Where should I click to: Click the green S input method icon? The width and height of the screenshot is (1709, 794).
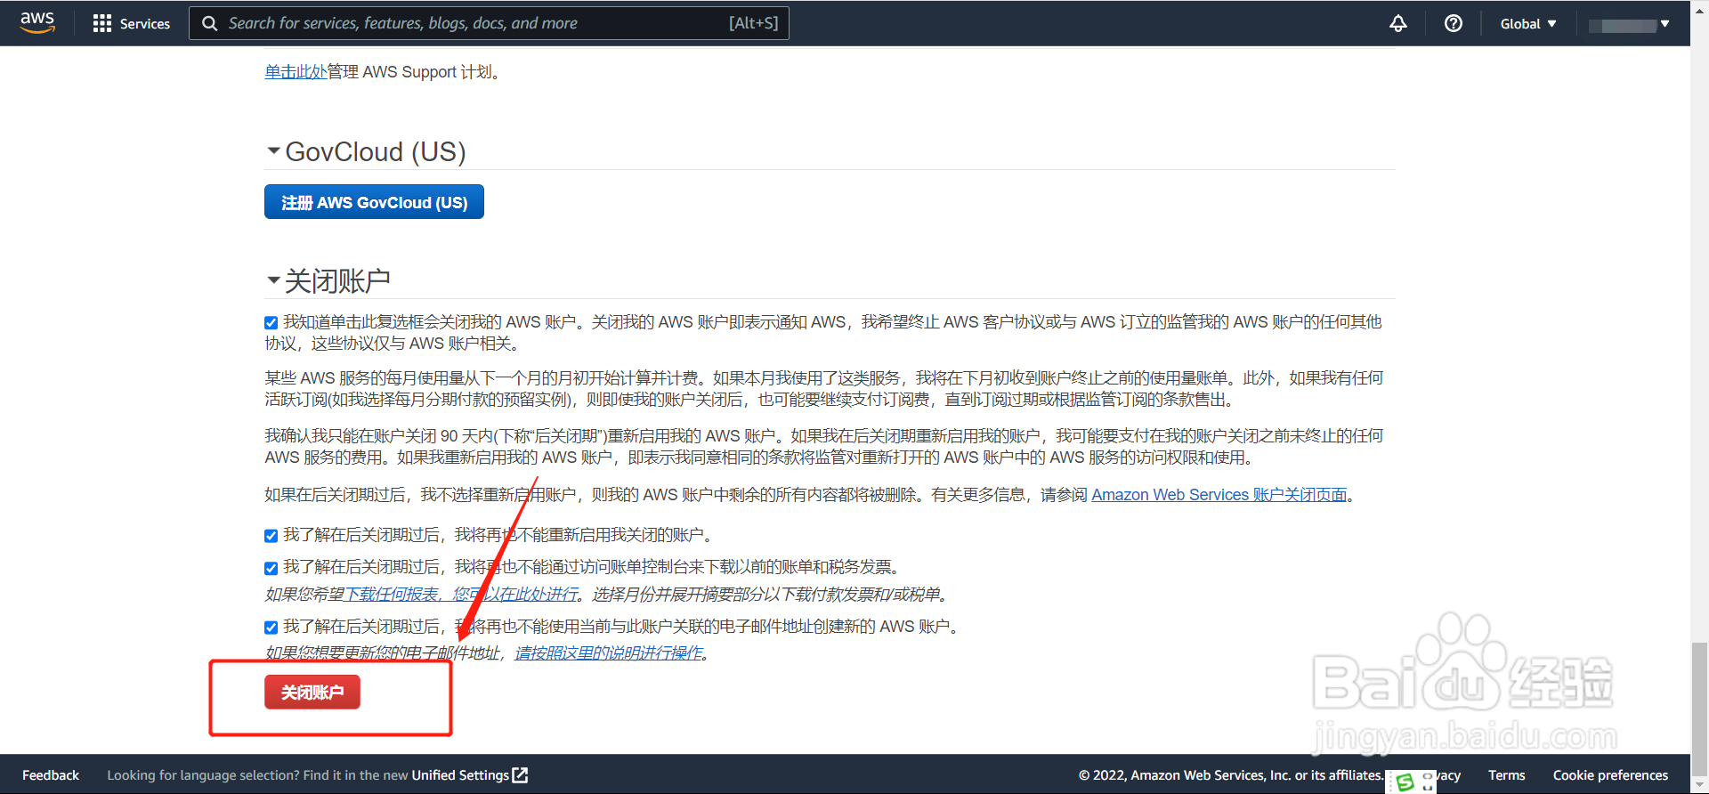[1405, 782]
